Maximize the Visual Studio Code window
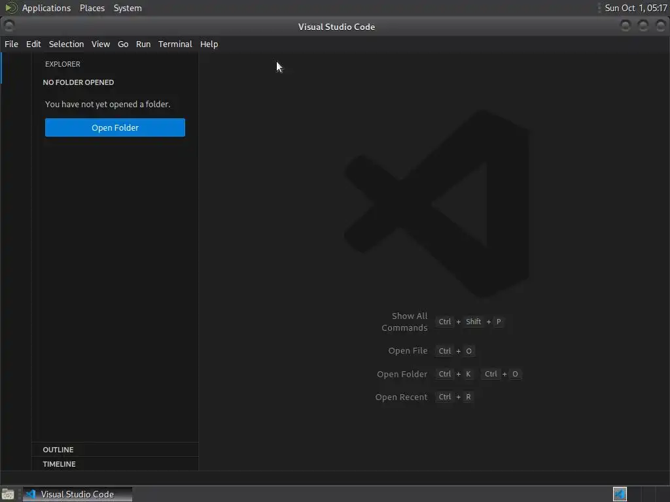This screenshot has width=670, height=502. click(x=643, y=26)
